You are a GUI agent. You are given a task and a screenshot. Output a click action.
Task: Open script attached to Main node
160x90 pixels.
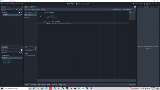(x=19, y=12)
